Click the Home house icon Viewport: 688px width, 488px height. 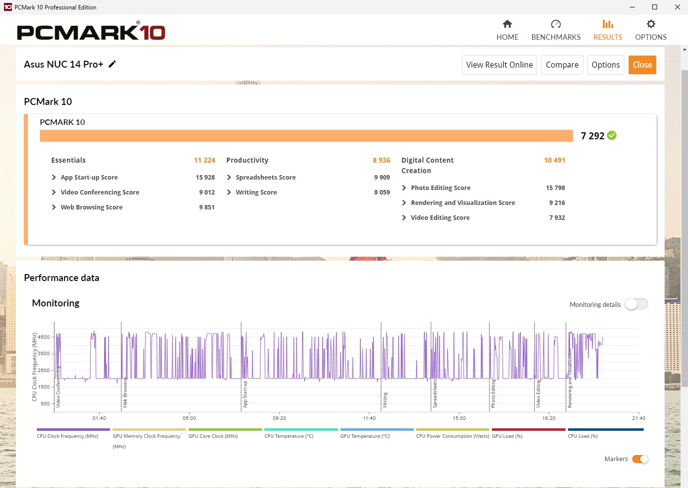point(507,24)
